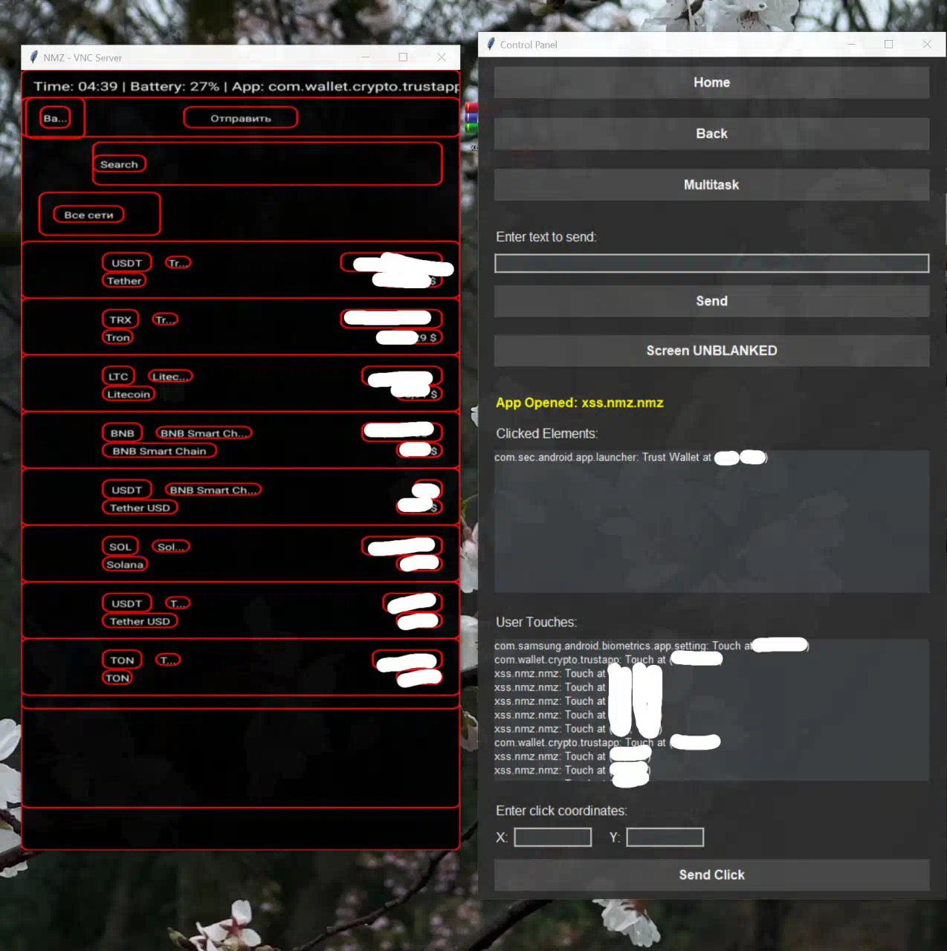
Task: Click the Back button in Control Panel
Action: click(x=711, y=134)
